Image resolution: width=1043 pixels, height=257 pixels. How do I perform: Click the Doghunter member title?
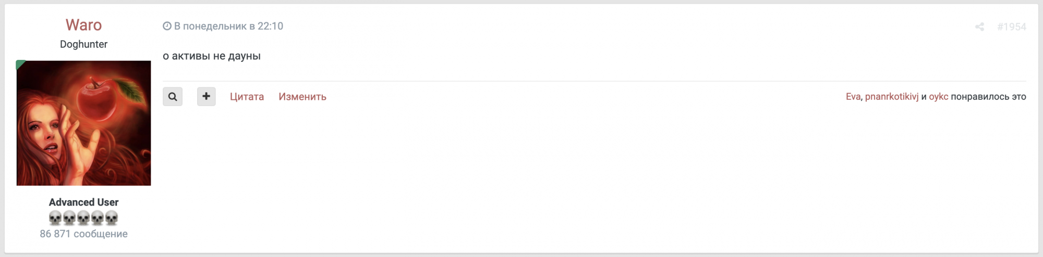click(83, 44)
